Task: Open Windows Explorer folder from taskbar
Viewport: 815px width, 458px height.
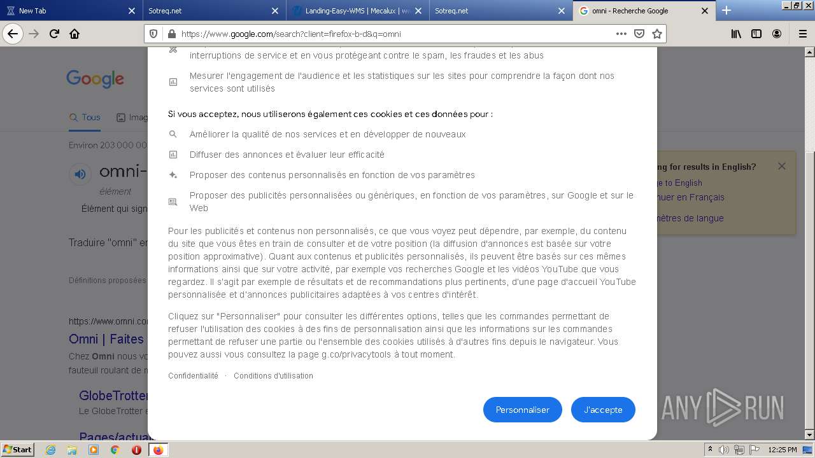Action: [x=72, y=450]
